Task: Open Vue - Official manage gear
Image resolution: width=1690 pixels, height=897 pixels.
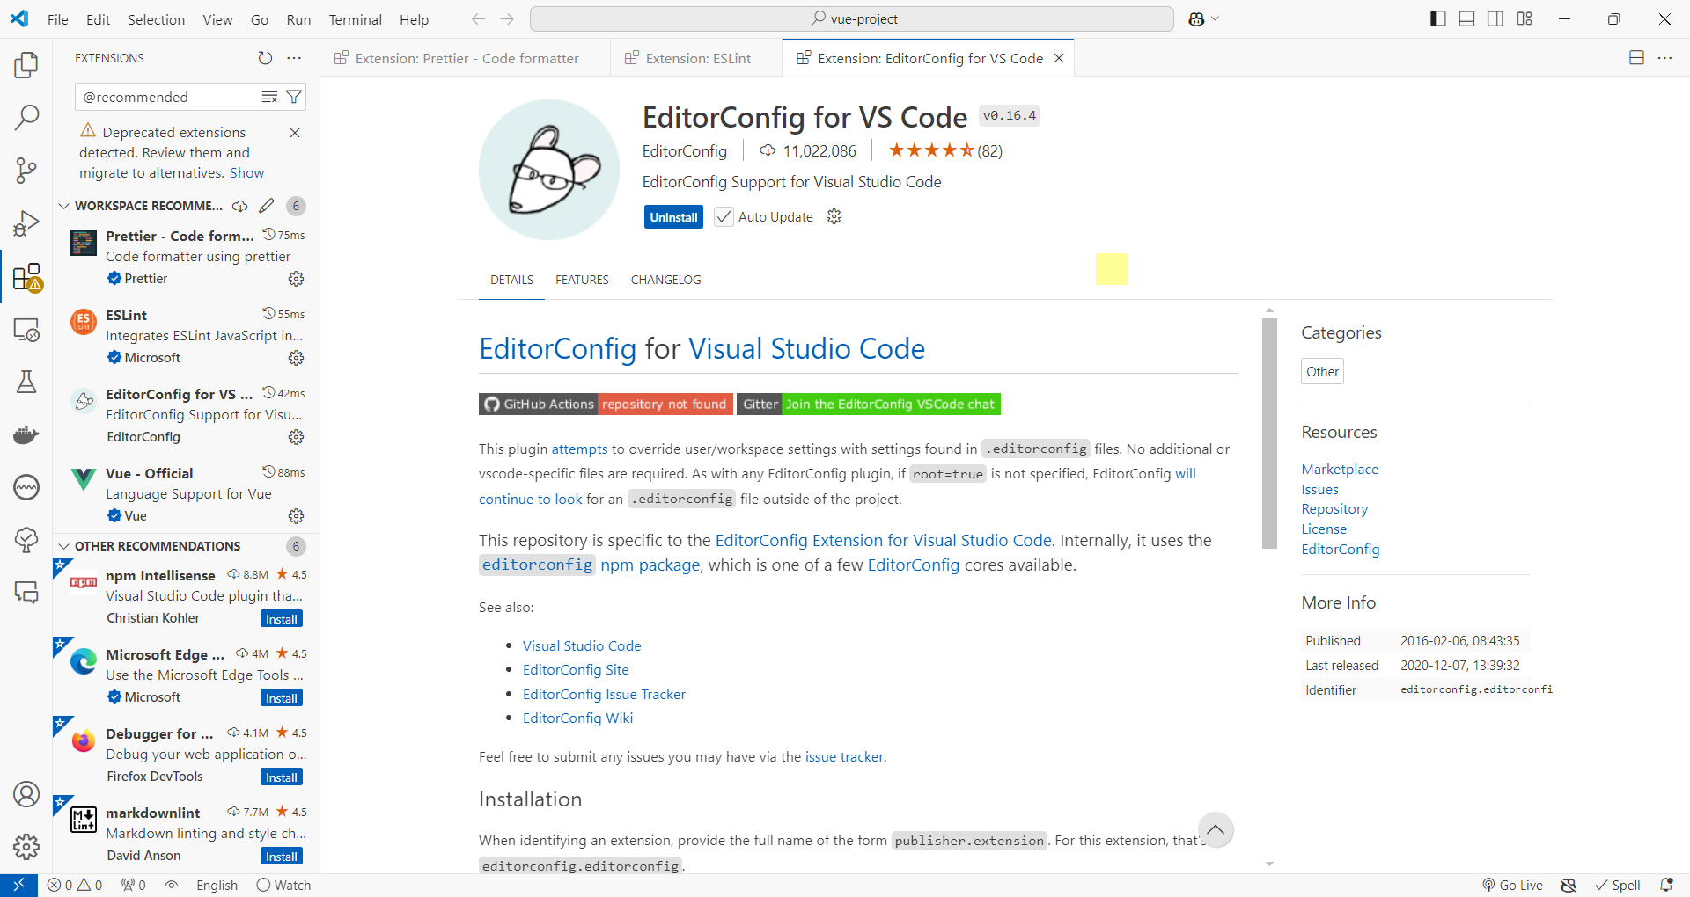Action: point(296,516)
